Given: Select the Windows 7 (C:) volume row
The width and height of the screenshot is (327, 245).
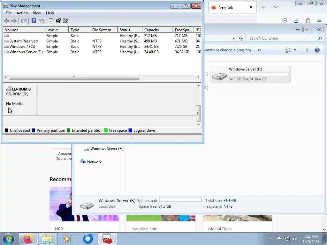Looking at the screenshot, I should 102,47.
